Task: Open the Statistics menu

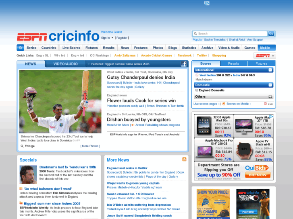Action: tap(189, 48)
